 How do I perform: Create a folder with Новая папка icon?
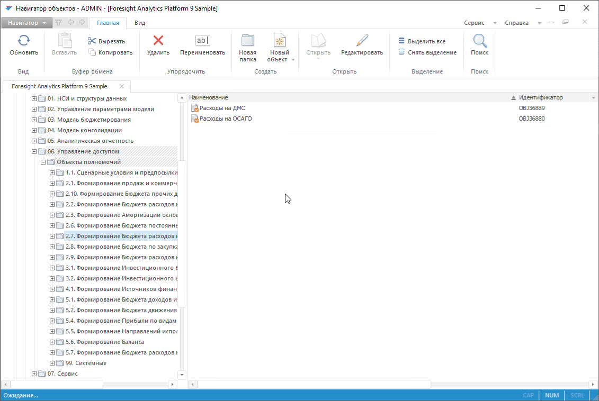click(x=247, y=41)
